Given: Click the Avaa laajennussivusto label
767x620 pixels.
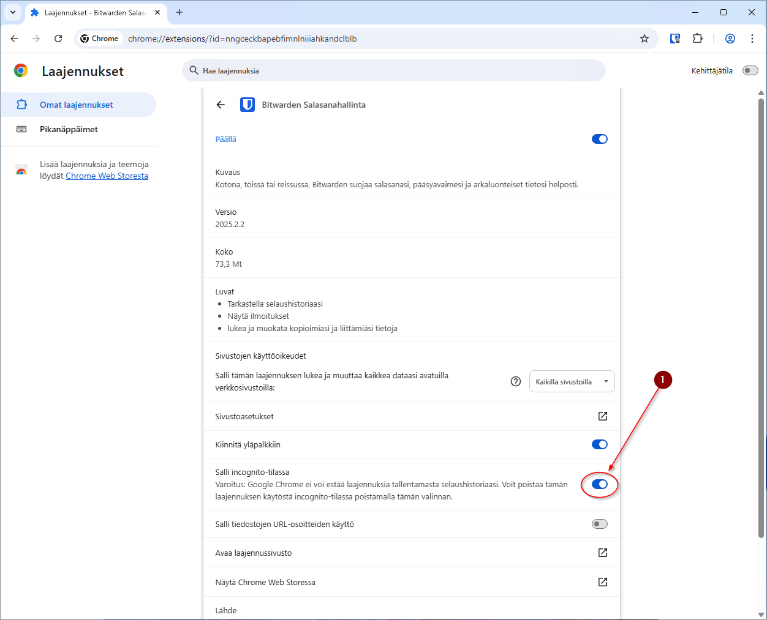Looking at the screenshot, I should (x=254, y=553).
